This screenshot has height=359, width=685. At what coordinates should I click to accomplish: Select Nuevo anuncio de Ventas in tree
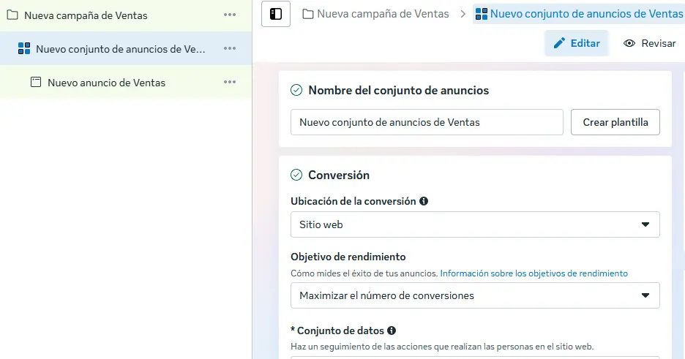(106, 83)
